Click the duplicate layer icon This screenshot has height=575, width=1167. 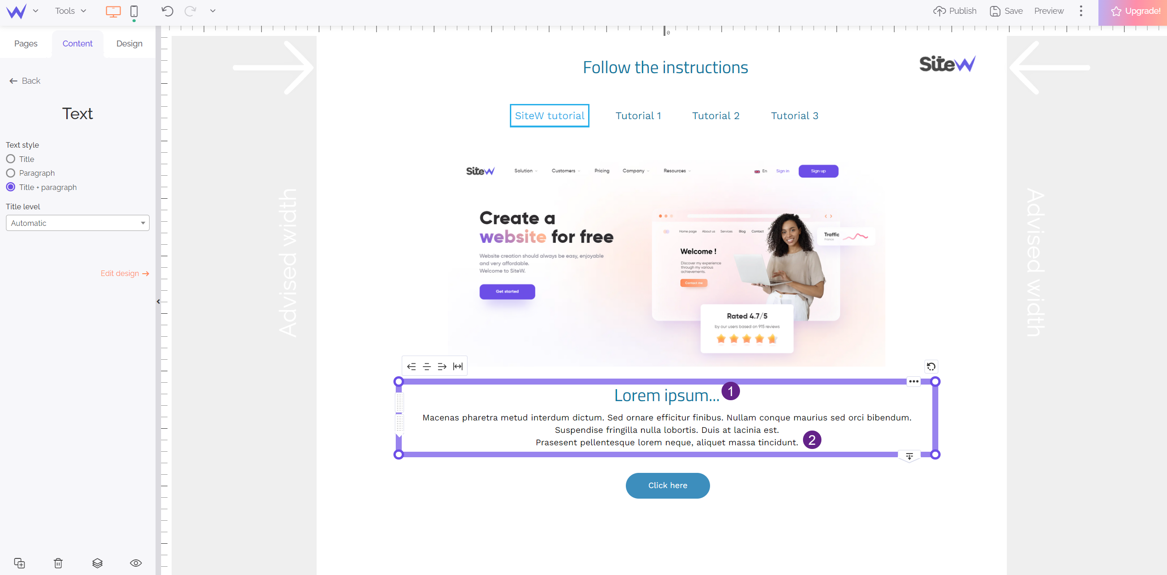[x=19, y=563]
